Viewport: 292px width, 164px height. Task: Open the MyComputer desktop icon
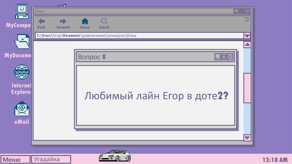(22, 11)
